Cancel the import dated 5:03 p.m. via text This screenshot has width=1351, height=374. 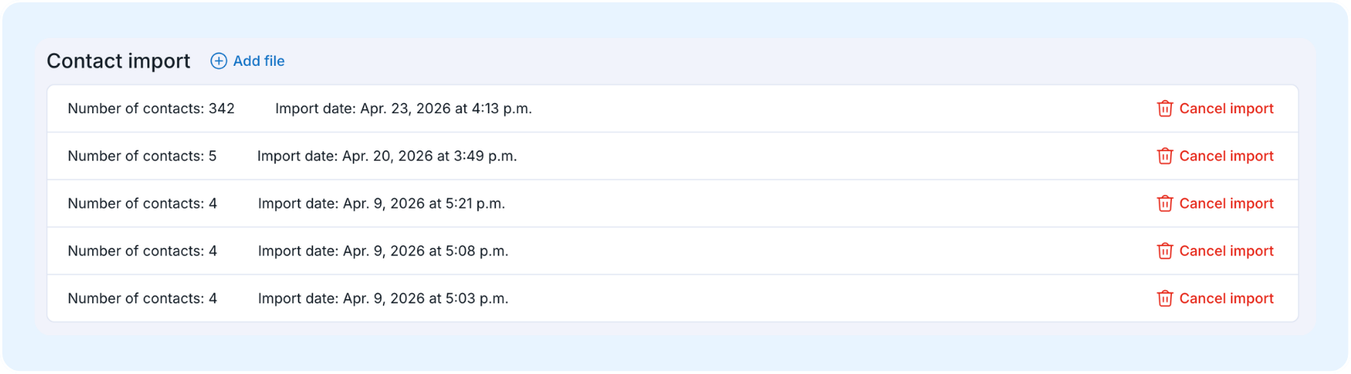click(x=1226, y=298)
